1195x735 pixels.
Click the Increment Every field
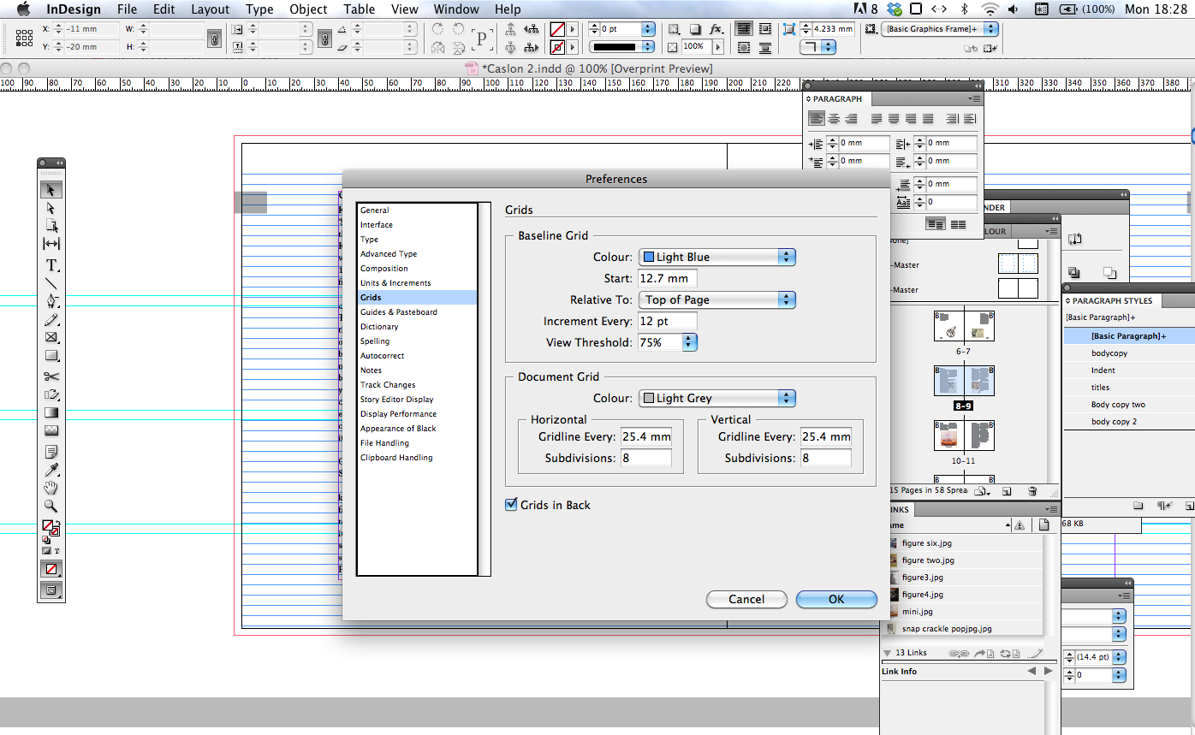point(667,321)
